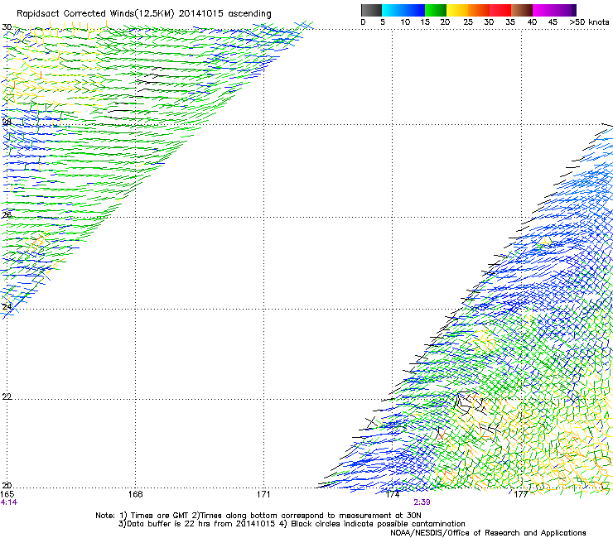Click the purple '4:14' swath time label
Screen dimensions: 613x538
tap(9, 502)
